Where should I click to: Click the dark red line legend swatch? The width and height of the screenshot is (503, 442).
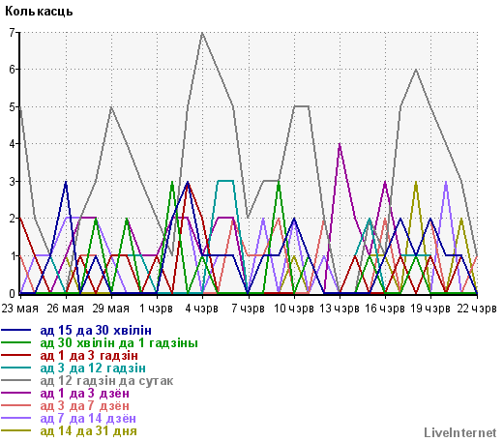coord(16,355)
